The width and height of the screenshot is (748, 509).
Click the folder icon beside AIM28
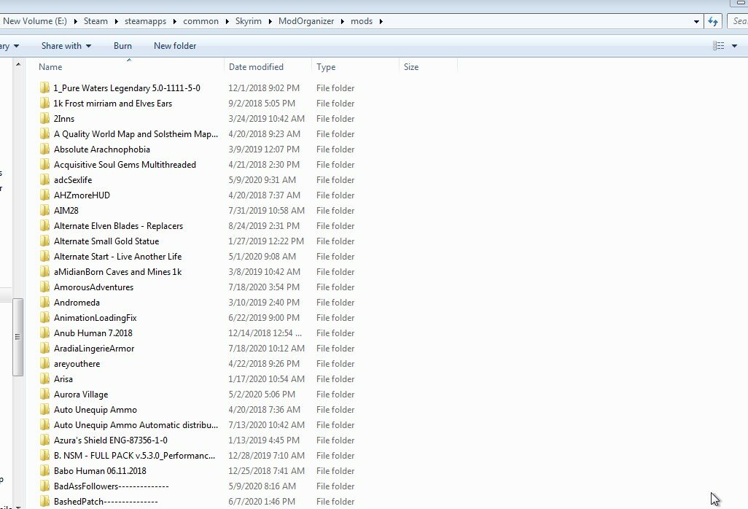point(44,210)
